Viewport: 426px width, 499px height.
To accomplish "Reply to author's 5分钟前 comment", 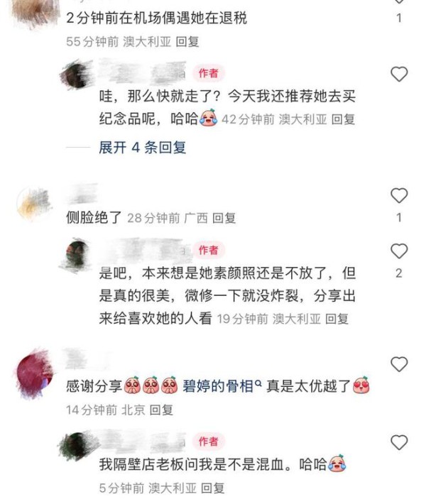I will (x=213, y=488).
